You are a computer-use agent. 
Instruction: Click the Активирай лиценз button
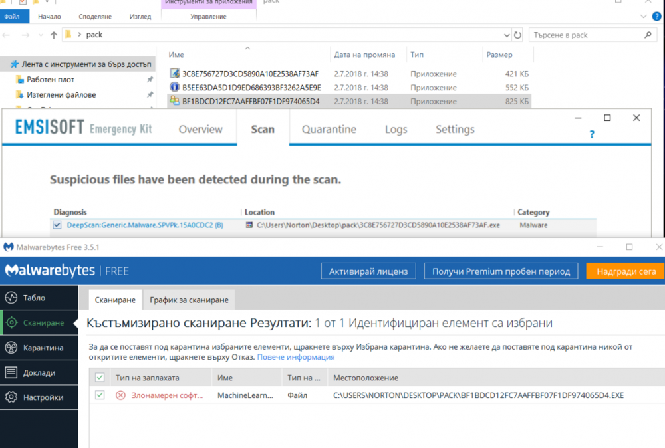(x=368, y=271)
